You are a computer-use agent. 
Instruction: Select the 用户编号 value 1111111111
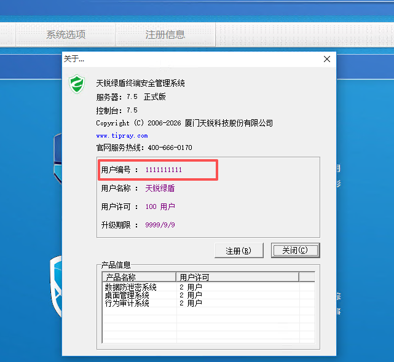(164, 170)
